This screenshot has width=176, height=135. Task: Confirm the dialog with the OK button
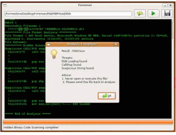point(107,96)
